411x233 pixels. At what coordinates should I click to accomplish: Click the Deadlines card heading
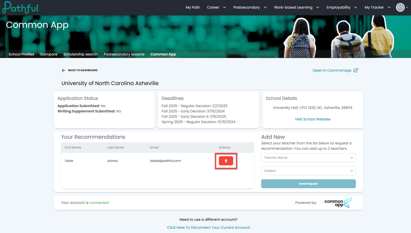pos(173,98)
